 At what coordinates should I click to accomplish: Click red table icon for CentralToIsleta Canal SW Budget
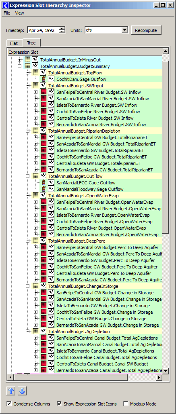click(43, 364)
